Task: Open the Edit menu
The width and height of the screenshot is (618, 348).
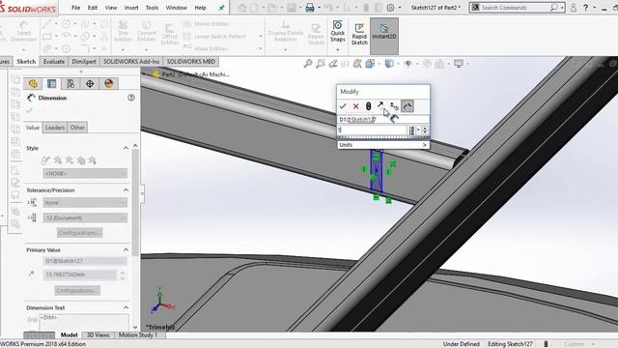Action: point(93,8)
